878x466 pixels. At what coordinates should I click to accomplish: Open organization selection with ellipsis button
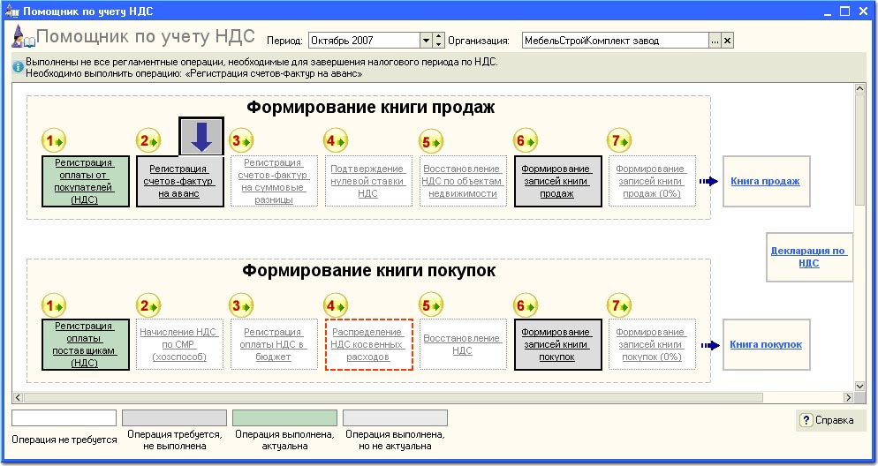click(715, 41)
